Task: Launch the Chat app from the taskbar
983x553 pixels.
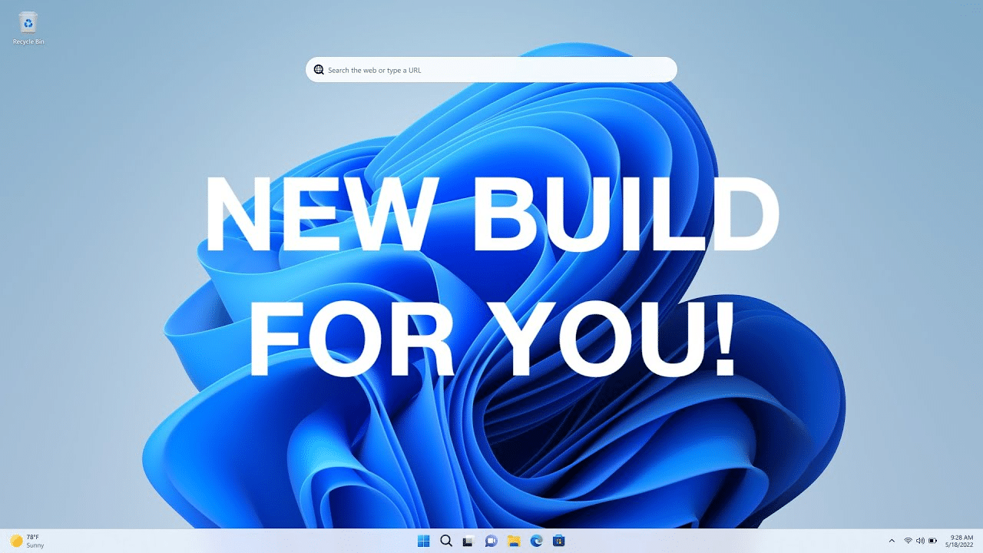Action: coord(491,541)
